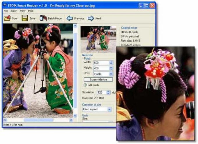Click the New size heading

(x=87, y=55)
